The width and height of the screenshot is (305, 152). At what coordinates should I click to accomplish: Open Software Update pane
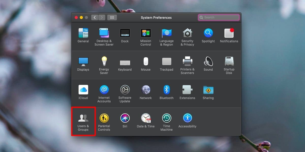[125, 94]
